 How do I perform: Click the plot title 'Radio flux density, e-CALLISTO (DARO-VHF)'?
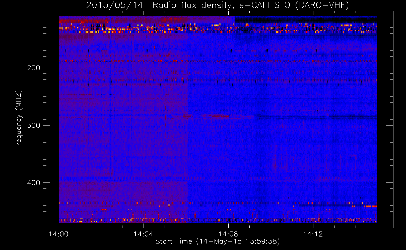click(x=251, y=5)
